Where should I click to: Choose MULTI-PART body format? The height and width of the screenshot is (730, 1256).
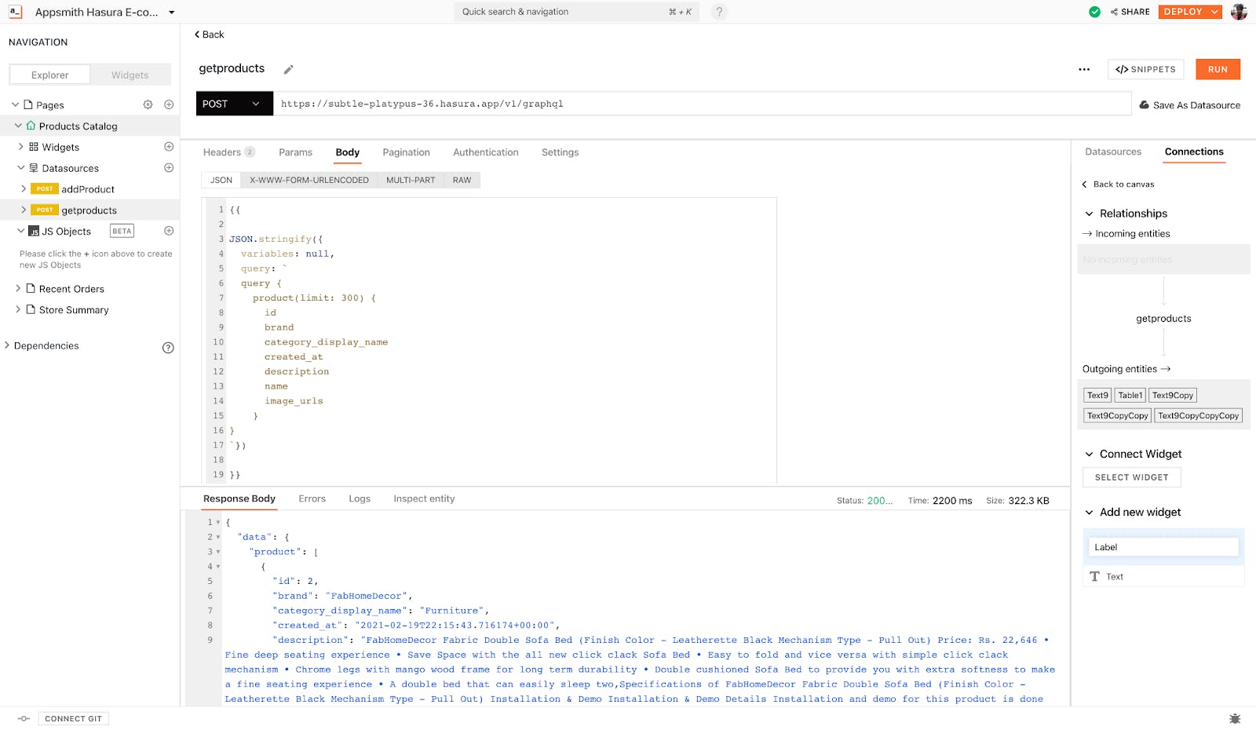coord(411,181)
